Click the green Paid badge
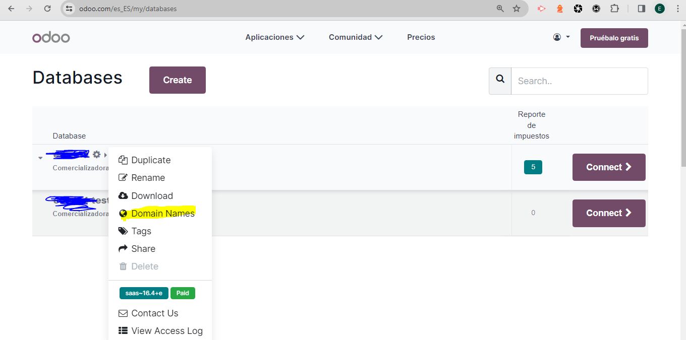Screen dimensions: 686x340 (183, 293)
